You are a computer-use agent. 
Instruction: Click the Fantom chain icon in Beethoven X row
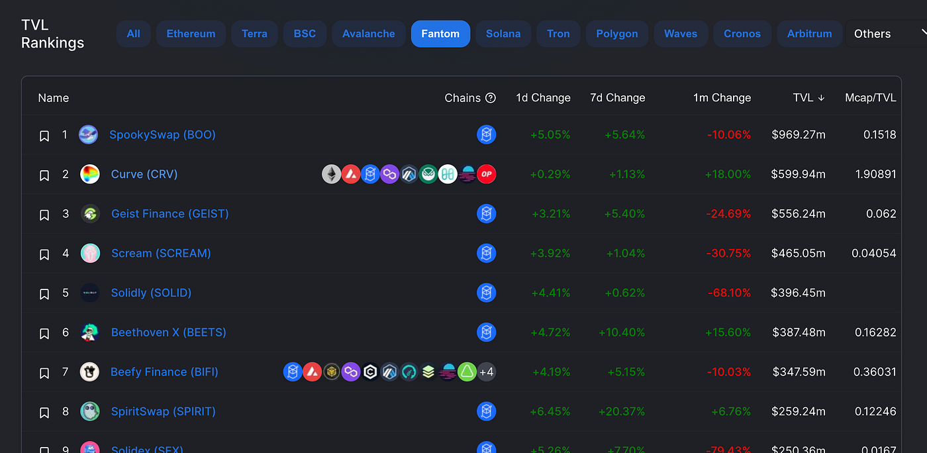coord(487,332)
